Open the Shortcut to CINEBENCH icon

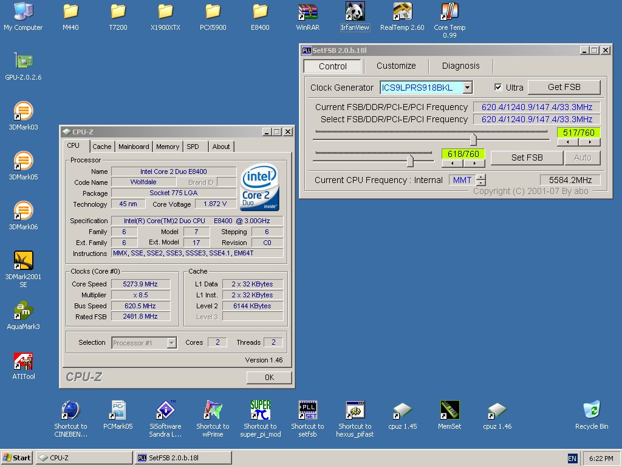point(70,420)
